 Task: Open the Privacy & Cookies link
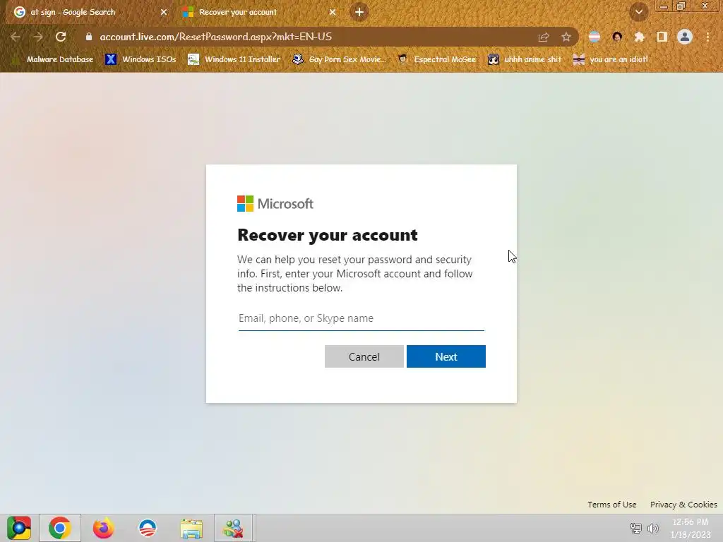tap(683, 505)
